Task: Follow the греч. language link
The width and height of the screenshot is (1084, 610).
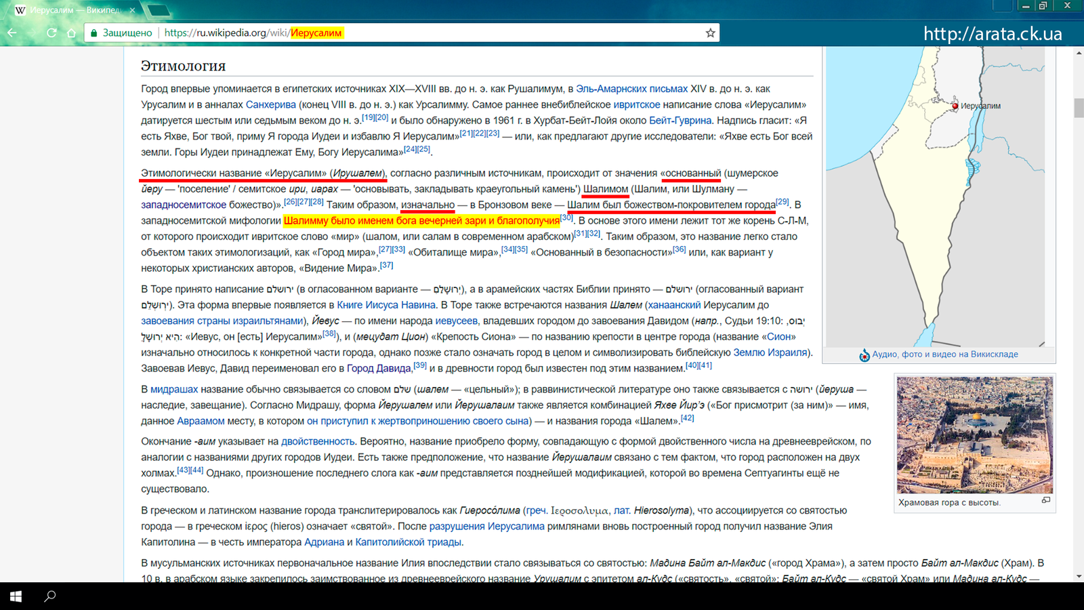Action: click(535, 510)
